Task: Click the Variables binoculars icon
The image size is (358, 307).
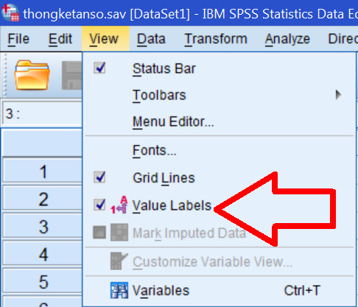Action: [119, 290]
